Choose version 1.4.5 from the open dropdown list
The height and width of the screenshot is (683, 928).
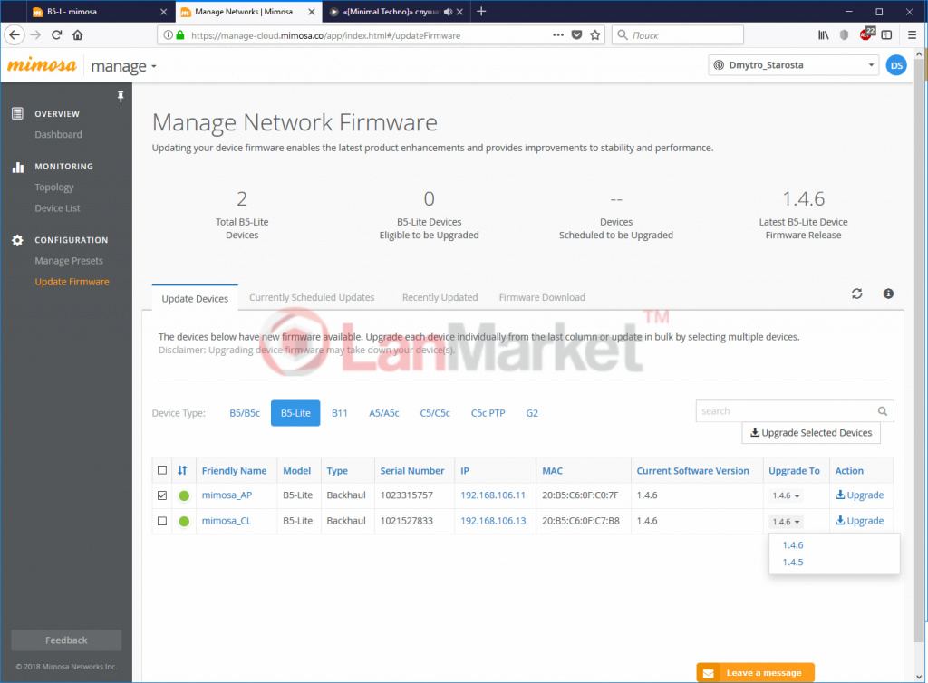[792, 563]
